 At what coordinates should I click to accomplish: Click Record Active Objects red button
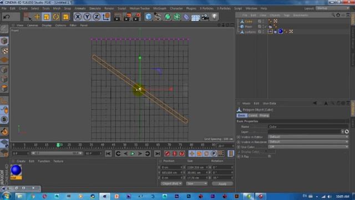click(167, 153)
